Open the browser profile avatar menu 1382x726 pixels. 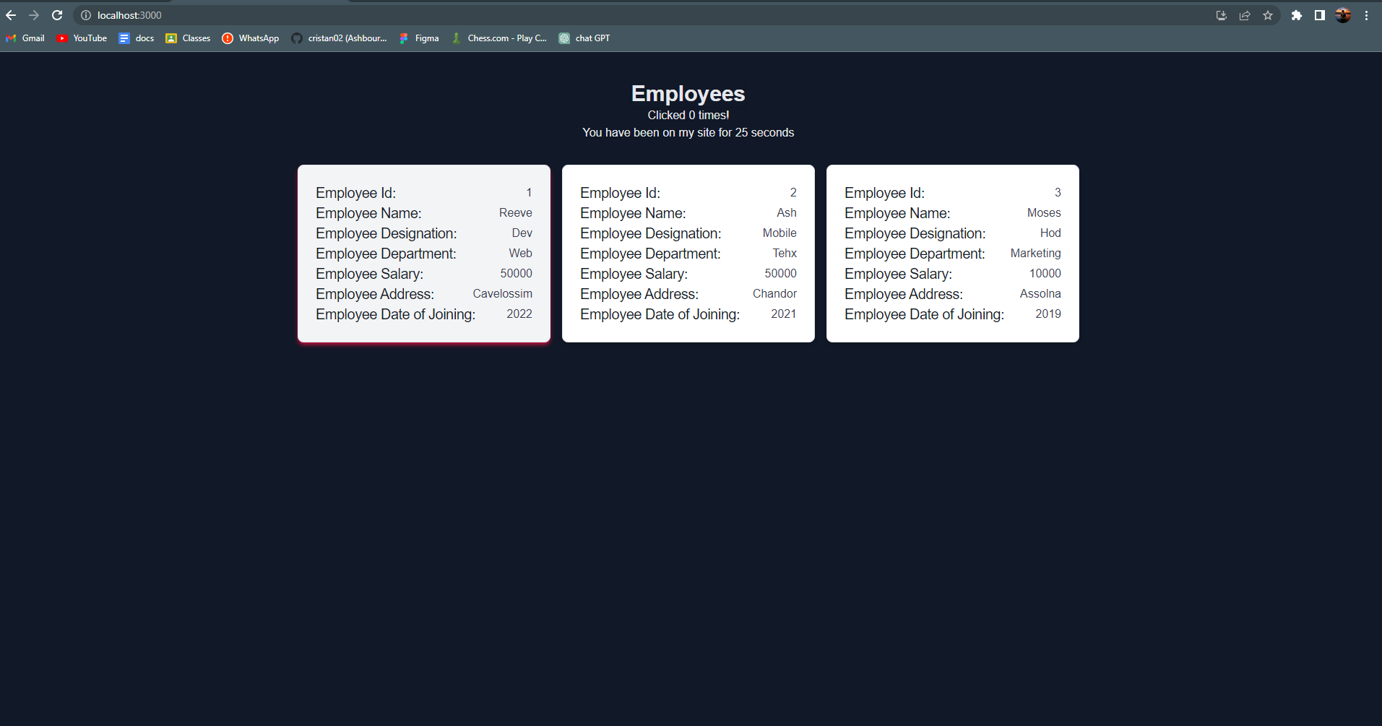[x=1342, y=14]
